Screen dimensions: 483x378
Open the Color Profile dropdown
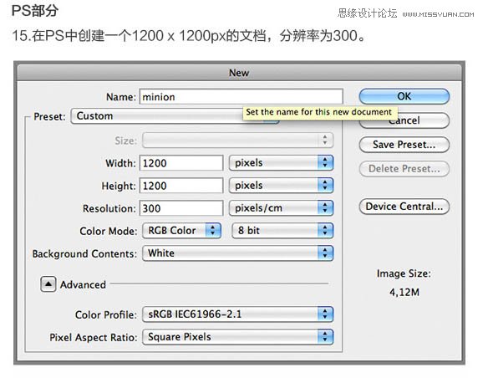(x=238, y=314)
